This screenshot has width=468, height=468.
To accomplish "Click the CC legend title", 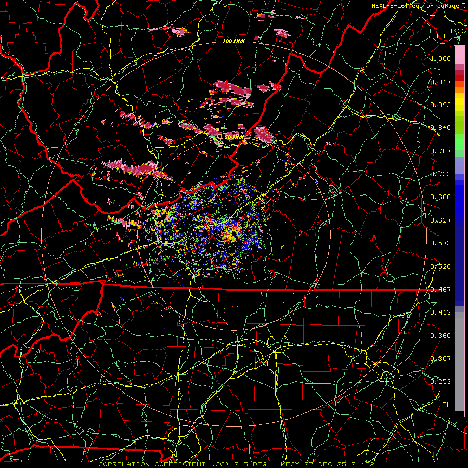I will (x=444, y=36).
